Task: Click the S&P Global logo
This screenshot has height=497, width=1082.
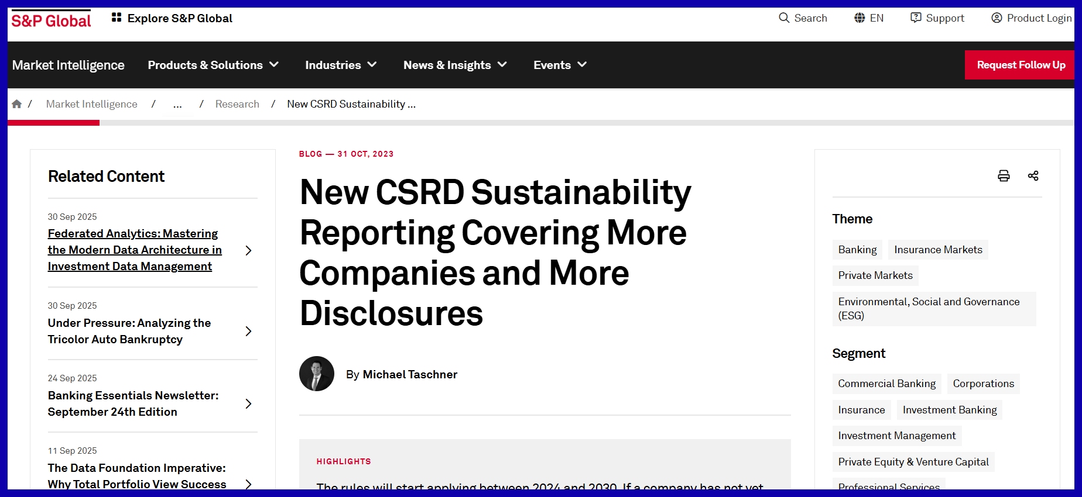Action: click(51, 21)
